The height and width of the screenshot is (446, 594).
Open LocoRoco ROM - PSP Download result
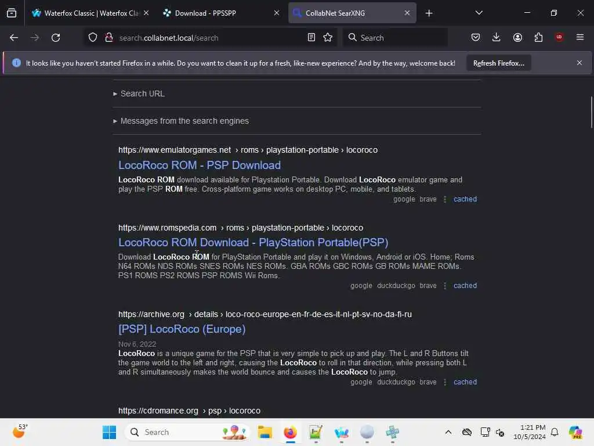[x=200, y=166]
